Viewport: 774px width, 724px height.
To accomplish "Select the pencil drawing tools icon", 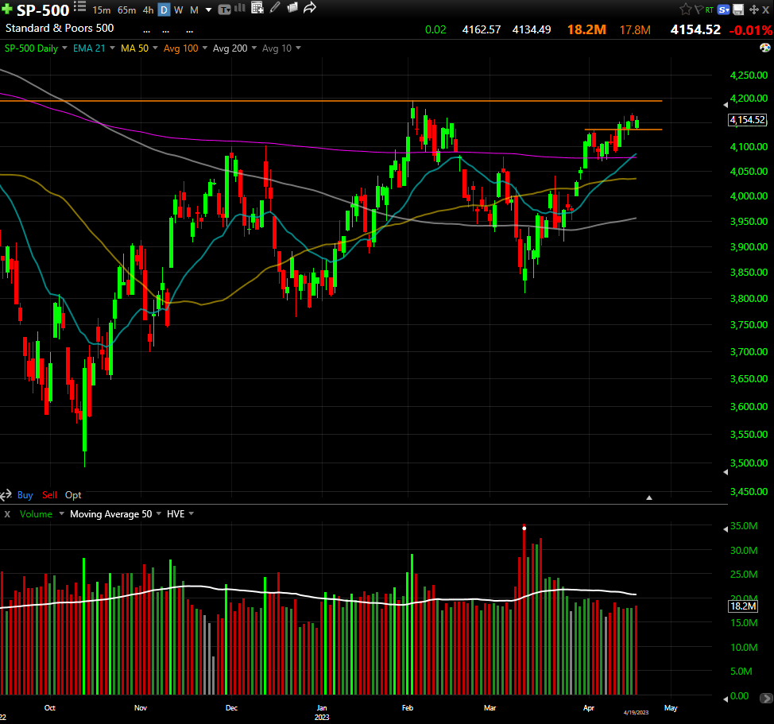I will (x=275, y=7).
